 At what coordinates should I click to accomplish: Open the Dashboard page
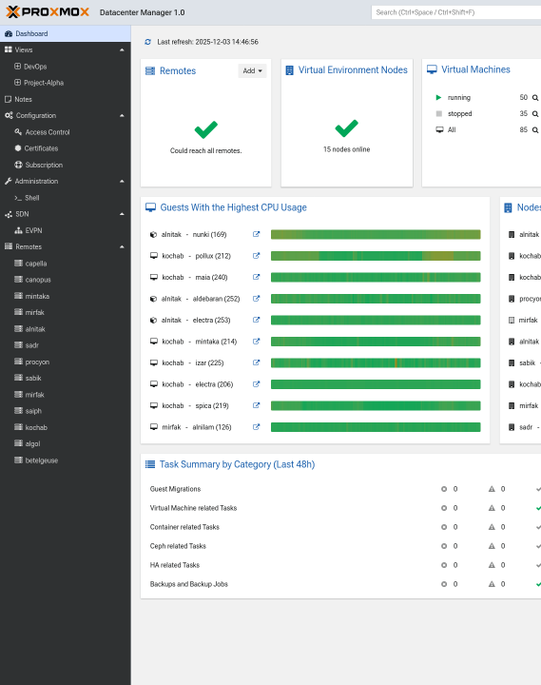click(x=66, y=33)
